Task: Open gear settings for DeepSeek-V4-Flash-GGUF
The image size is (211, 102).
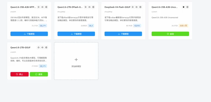Action: click(140, 7)
